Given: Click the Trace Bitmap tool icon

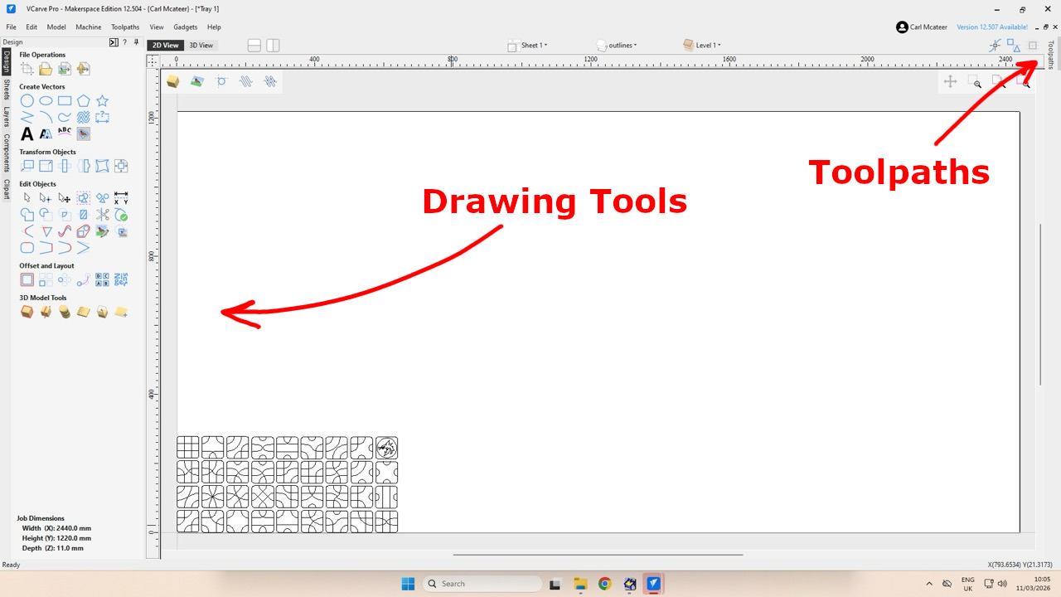Looking at the screenshot, I should (x=84, y=133).
